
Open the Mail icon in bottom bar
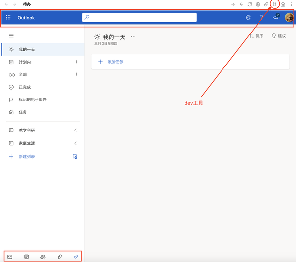[x=10, y=257]
